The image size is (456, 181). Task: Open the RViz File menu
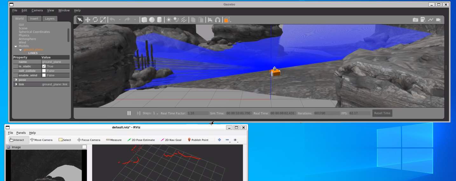[x=10, y=133]
